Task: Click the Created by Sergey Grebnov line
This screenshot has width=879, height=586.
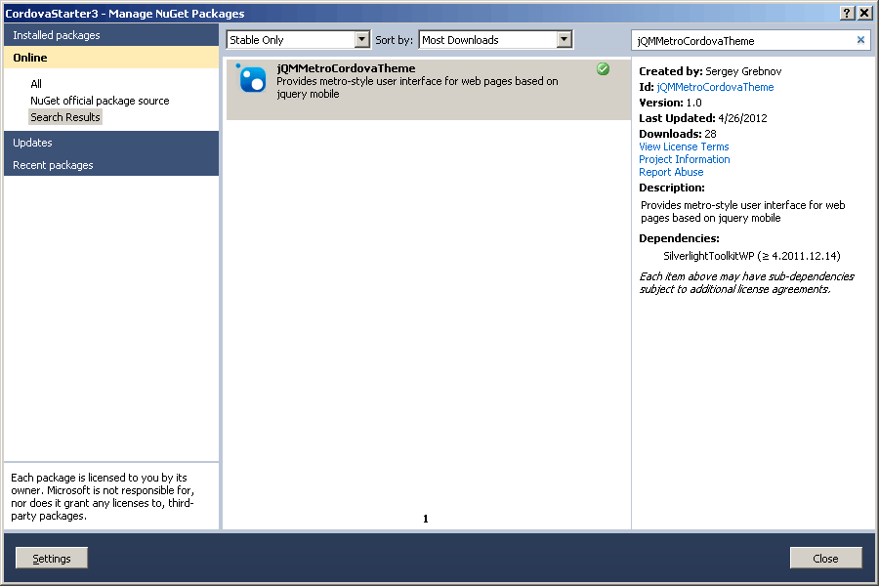Action: click(x=710, y=71)
